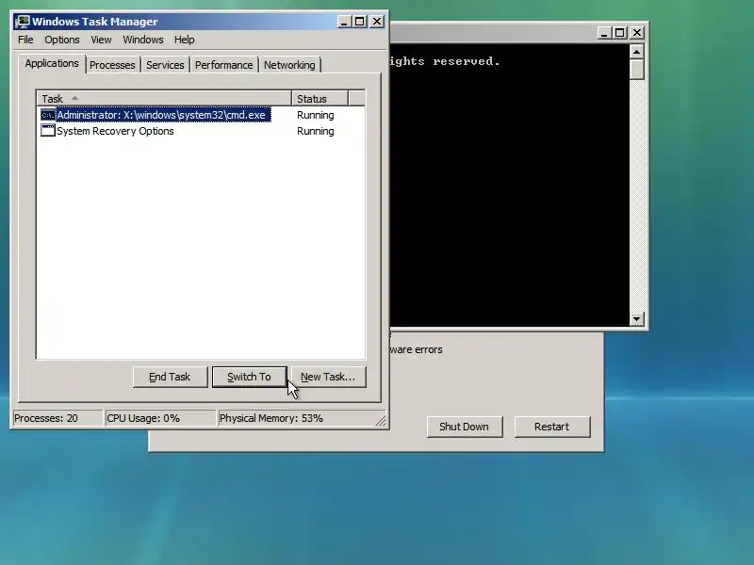
Task: Switch to the Processes tab
Action: [112, 65]
